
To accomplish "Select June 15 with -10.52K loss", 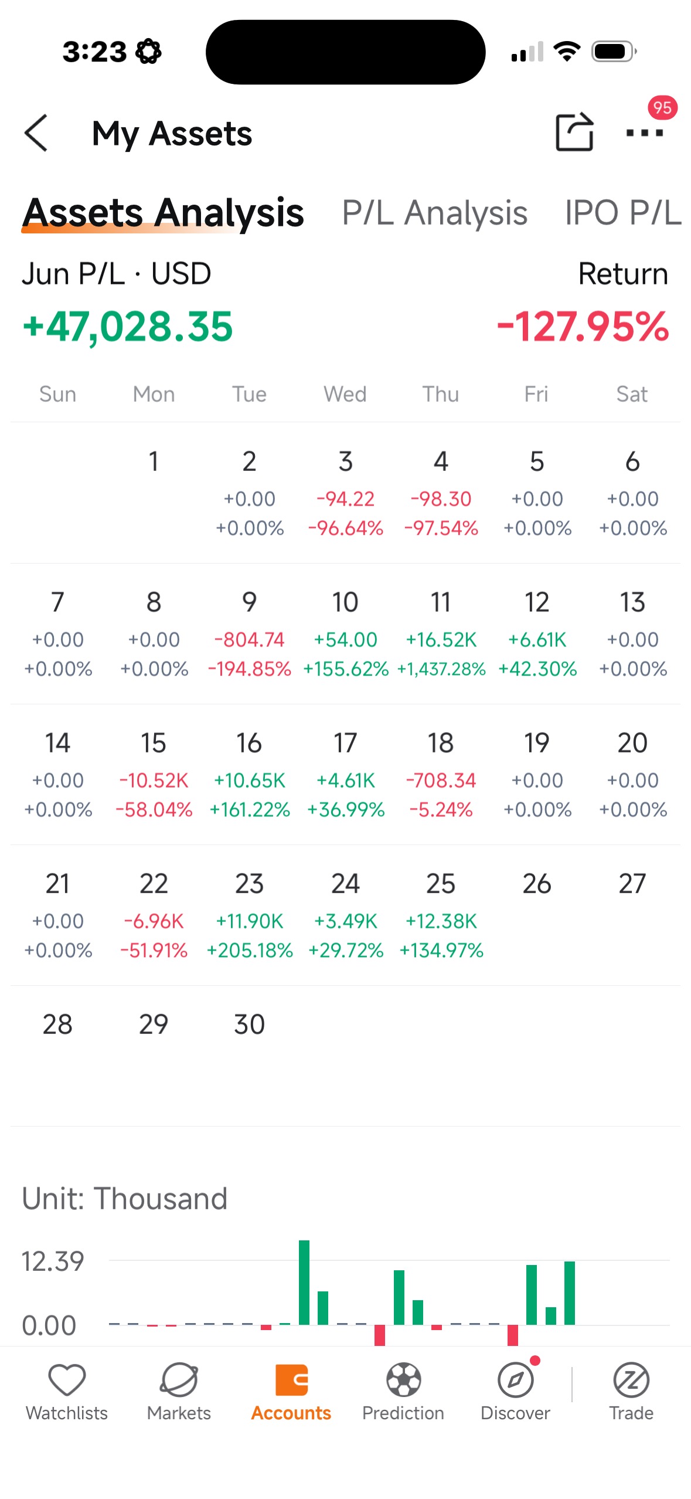I will pyautogui.click(x=154, y=775).
